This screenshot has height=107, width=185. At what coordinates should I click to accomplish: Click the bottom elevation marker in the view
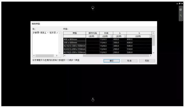click(x=93, y=100)
